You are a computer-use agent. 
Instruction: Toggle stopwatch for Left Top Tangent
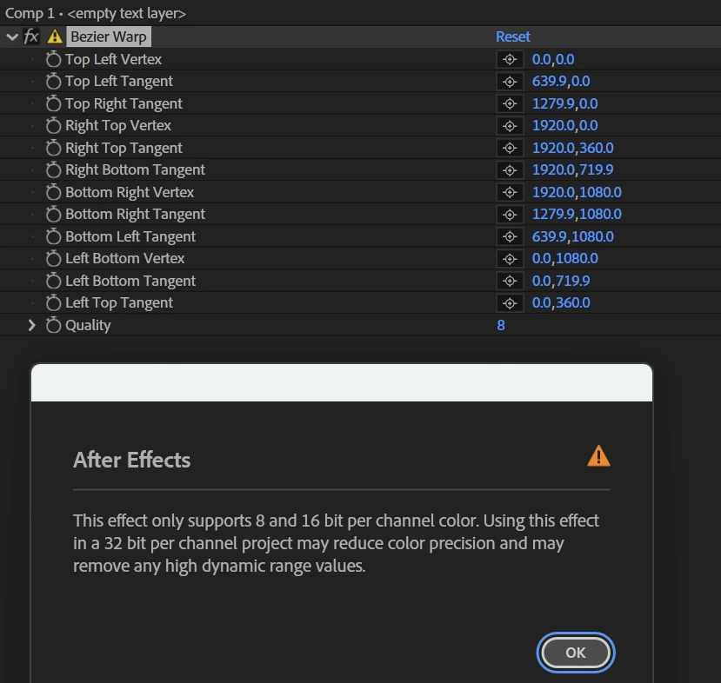pyautogui.click(x=53, y=302)
